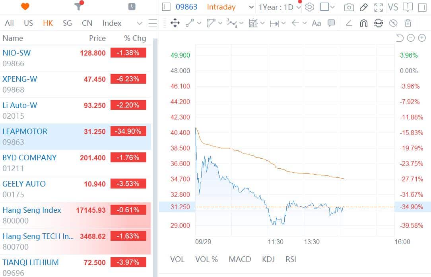Select the CN market tab
Viewport: 431px width, 277px height.
tap(87, 23)
